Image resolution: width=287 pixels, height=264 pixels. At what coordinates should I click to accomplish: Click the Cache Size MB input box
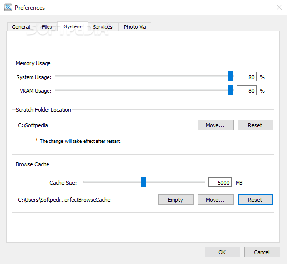tap(220, 182)
